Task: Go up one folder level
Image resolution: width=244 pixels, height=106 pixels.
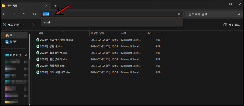Action: pos(24,14)
